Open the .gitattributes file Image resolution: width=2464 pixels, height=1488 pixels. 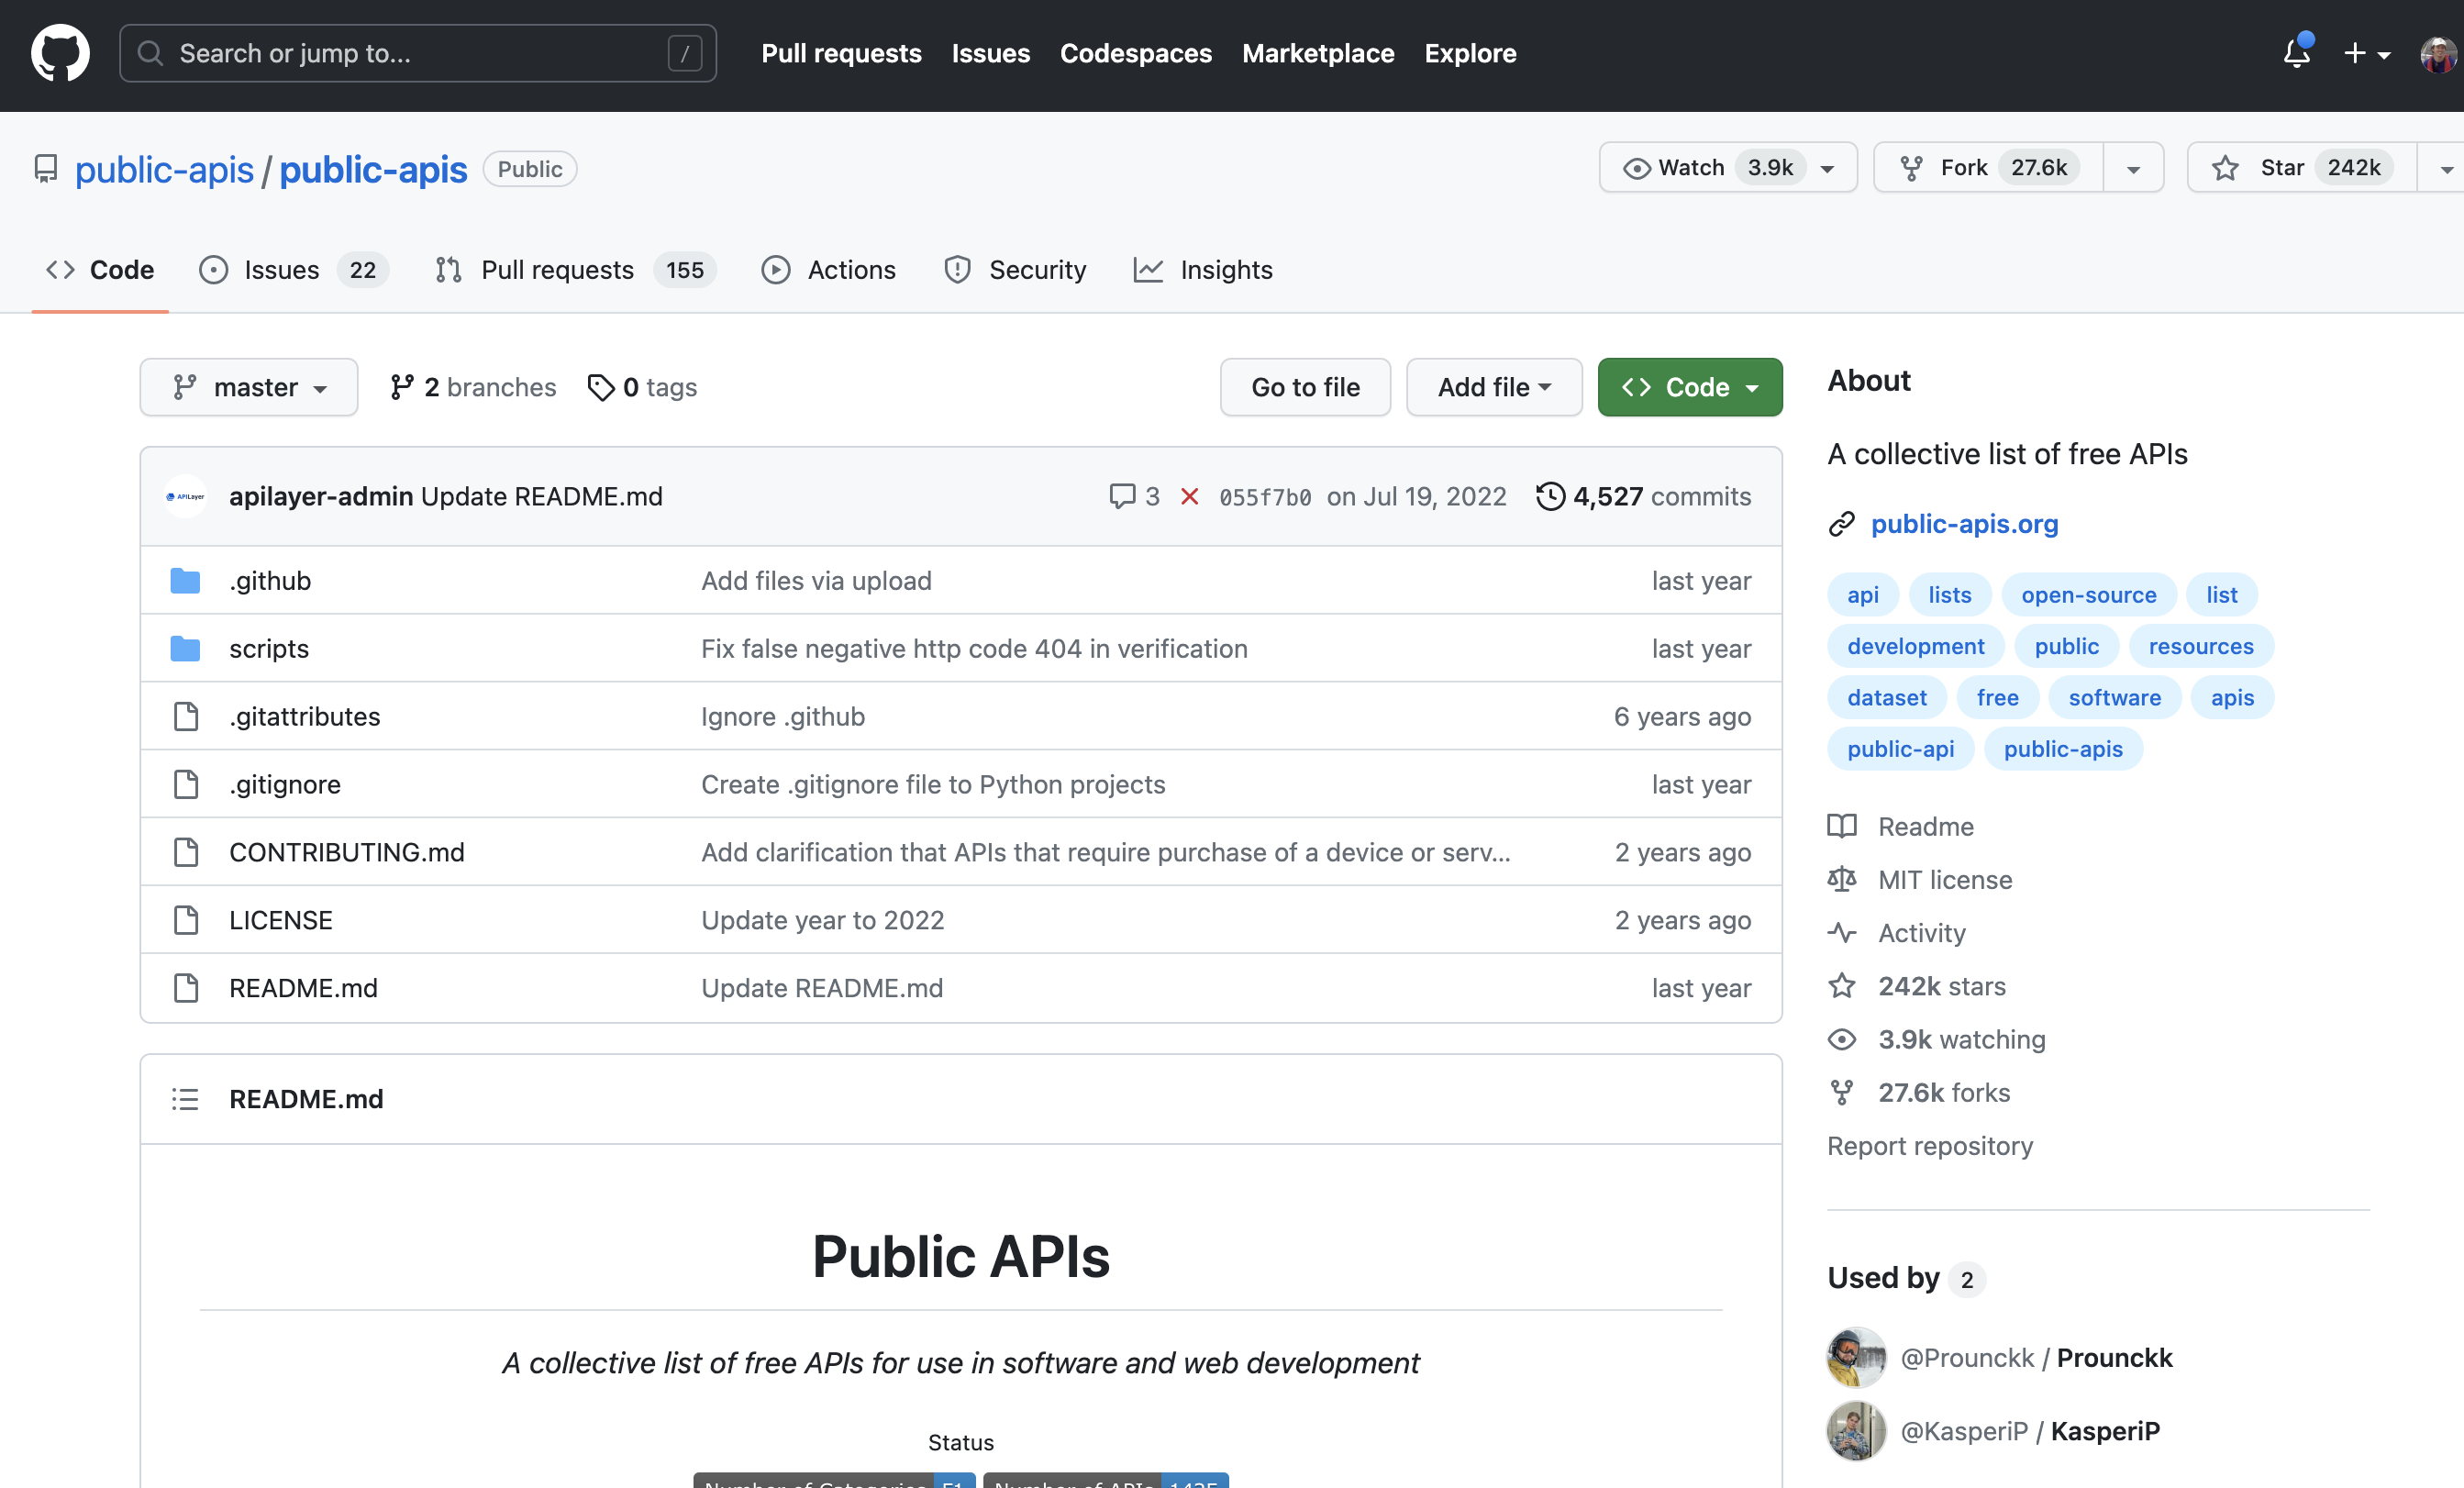click(305, 716)
